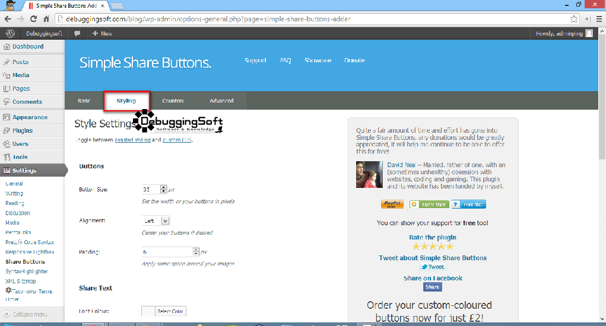Click the PayPal donate button
The height and width of the screenshot is (326, 606).
click(x=392, y=204)
